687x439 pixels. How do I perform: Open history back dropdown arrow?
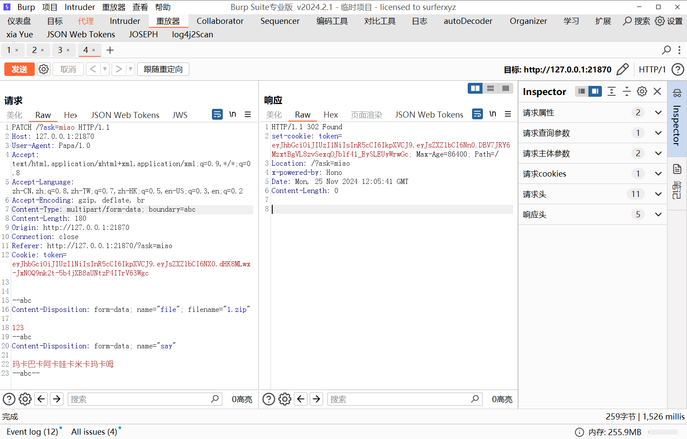click(x=105, y=69)
